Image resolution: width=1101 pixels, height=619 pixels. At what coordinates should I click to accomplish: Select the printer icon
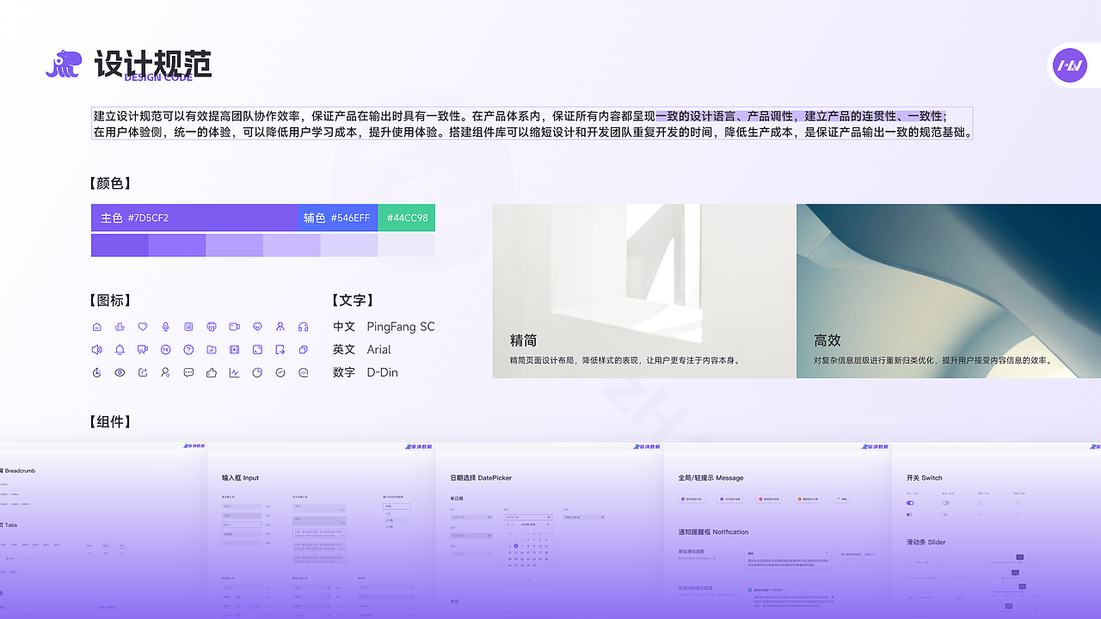click(x=212, y=327)
